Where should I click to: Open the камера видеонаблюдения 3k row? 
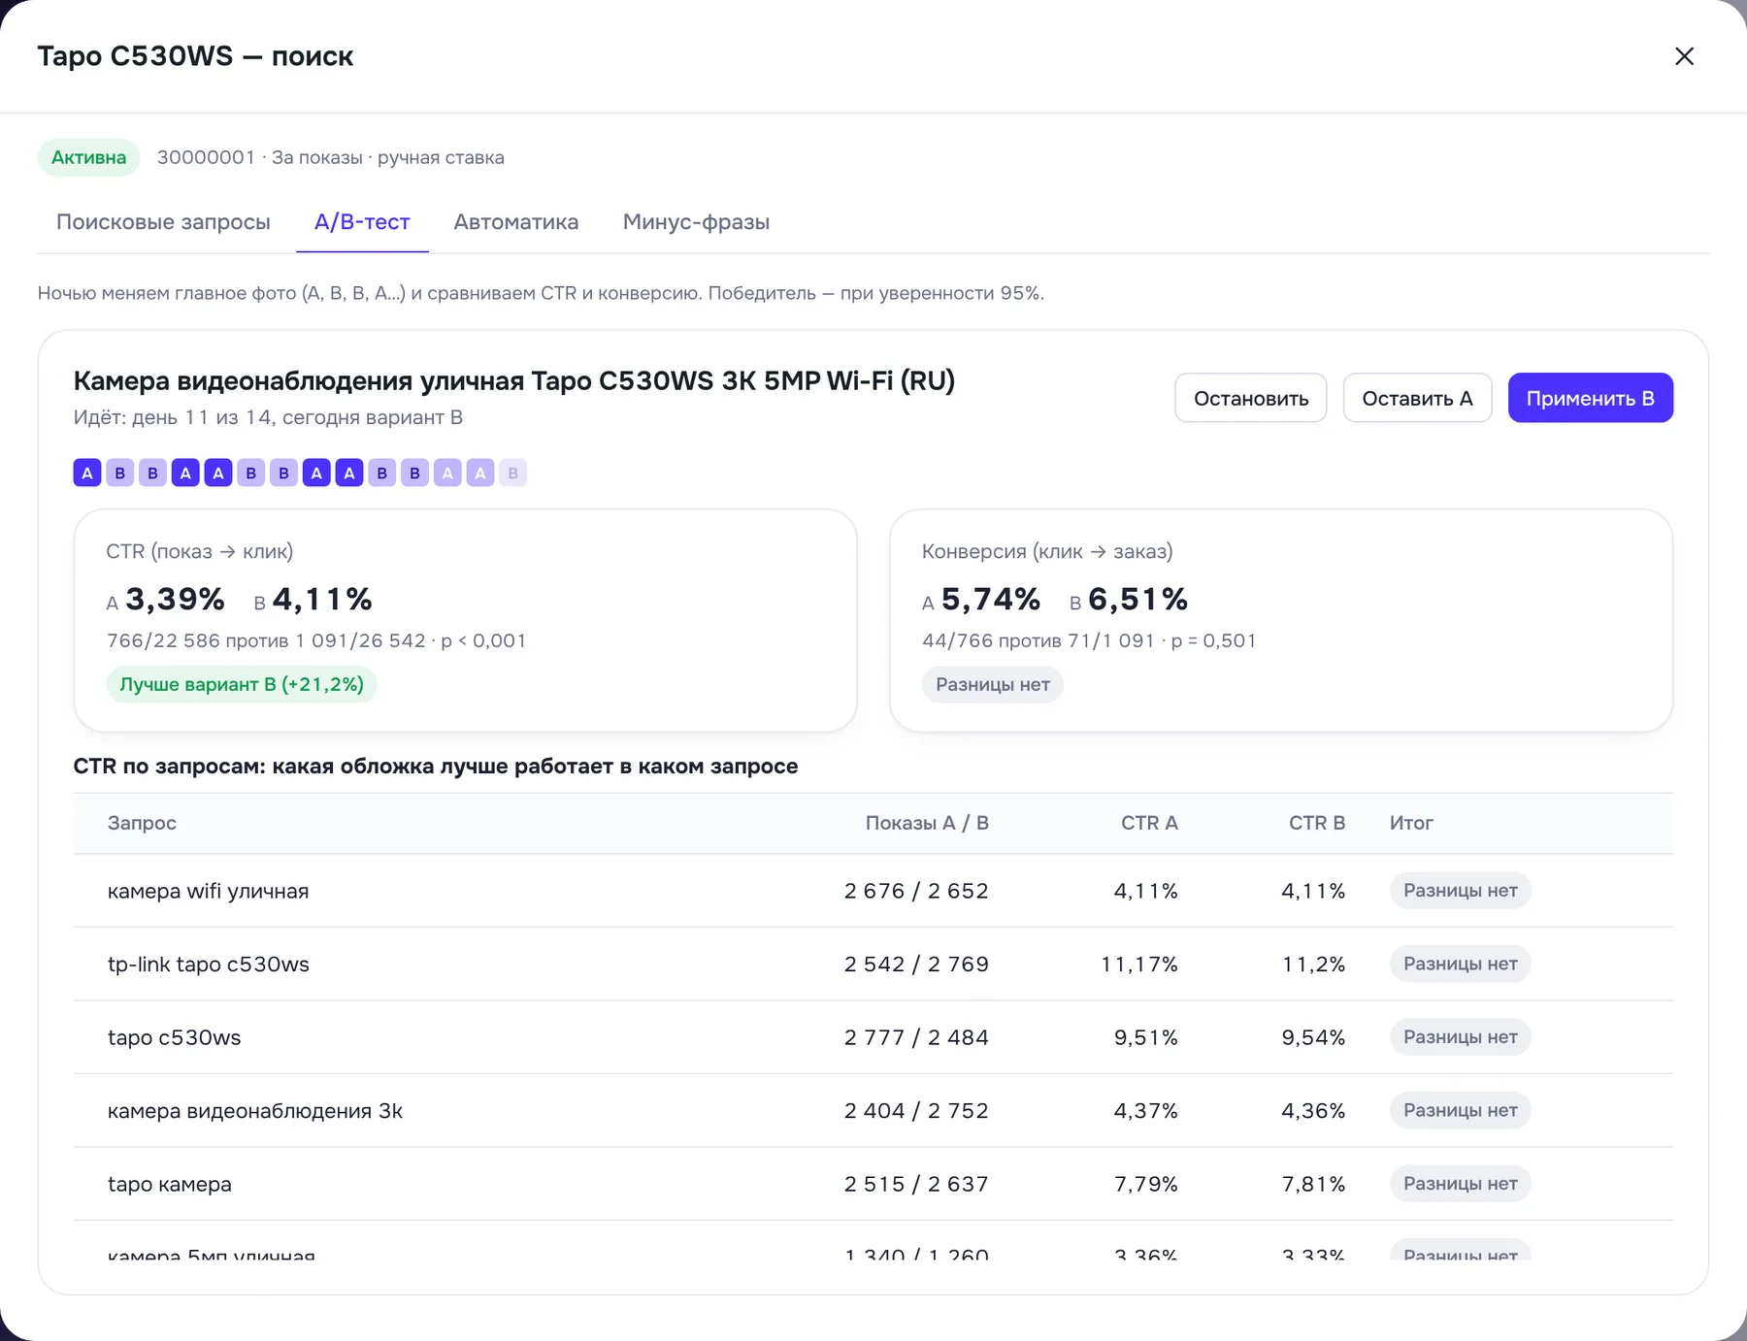click(873, 1110)
